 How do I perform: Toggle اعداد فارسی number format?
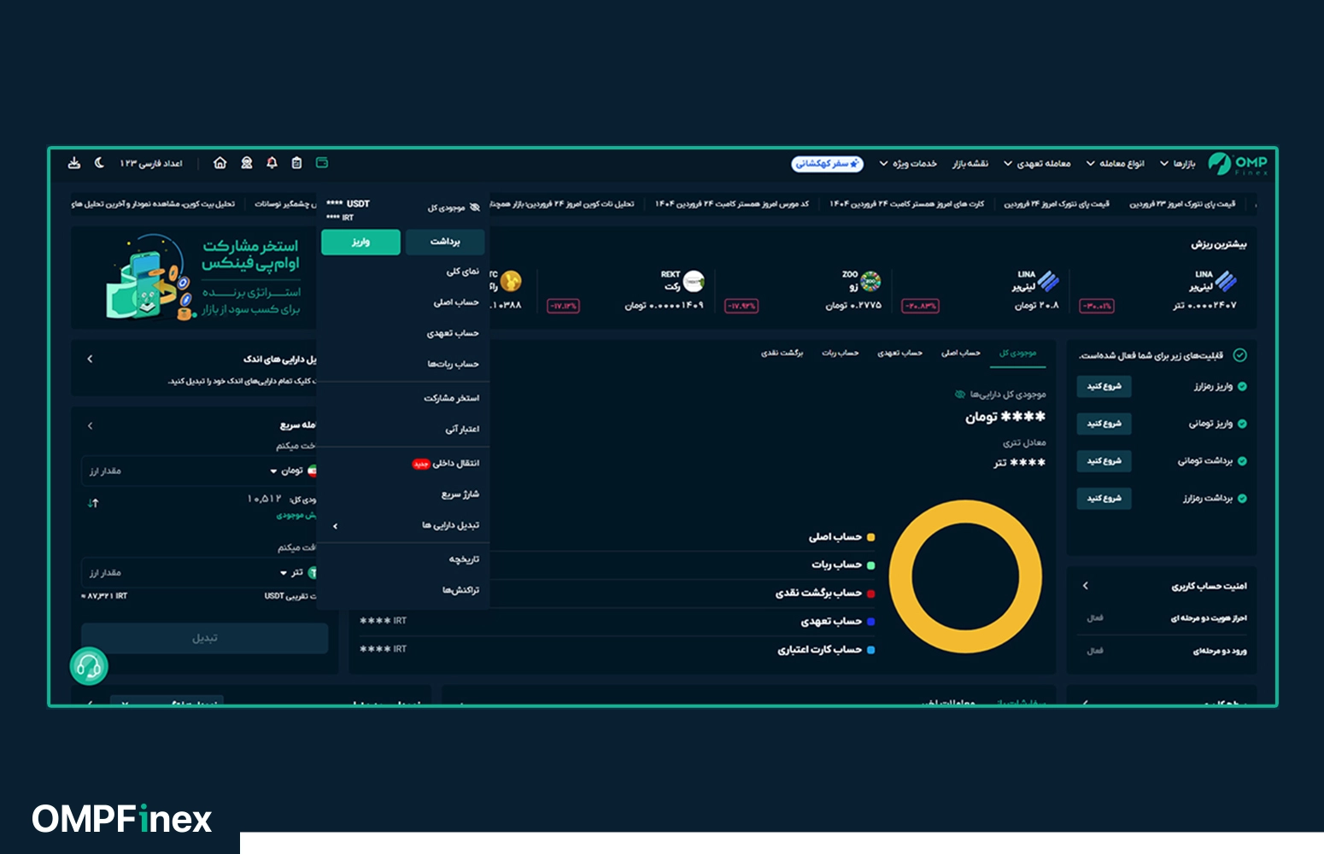(151, 163)
